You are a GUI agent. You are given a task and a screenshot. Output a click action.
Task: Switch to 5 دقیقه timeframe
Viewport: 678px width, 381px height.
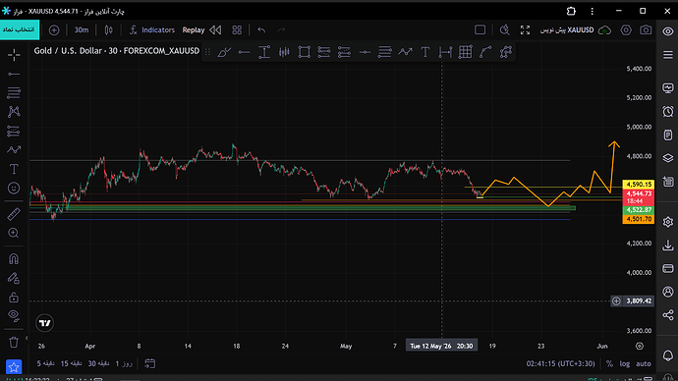[x=45, y=363]
